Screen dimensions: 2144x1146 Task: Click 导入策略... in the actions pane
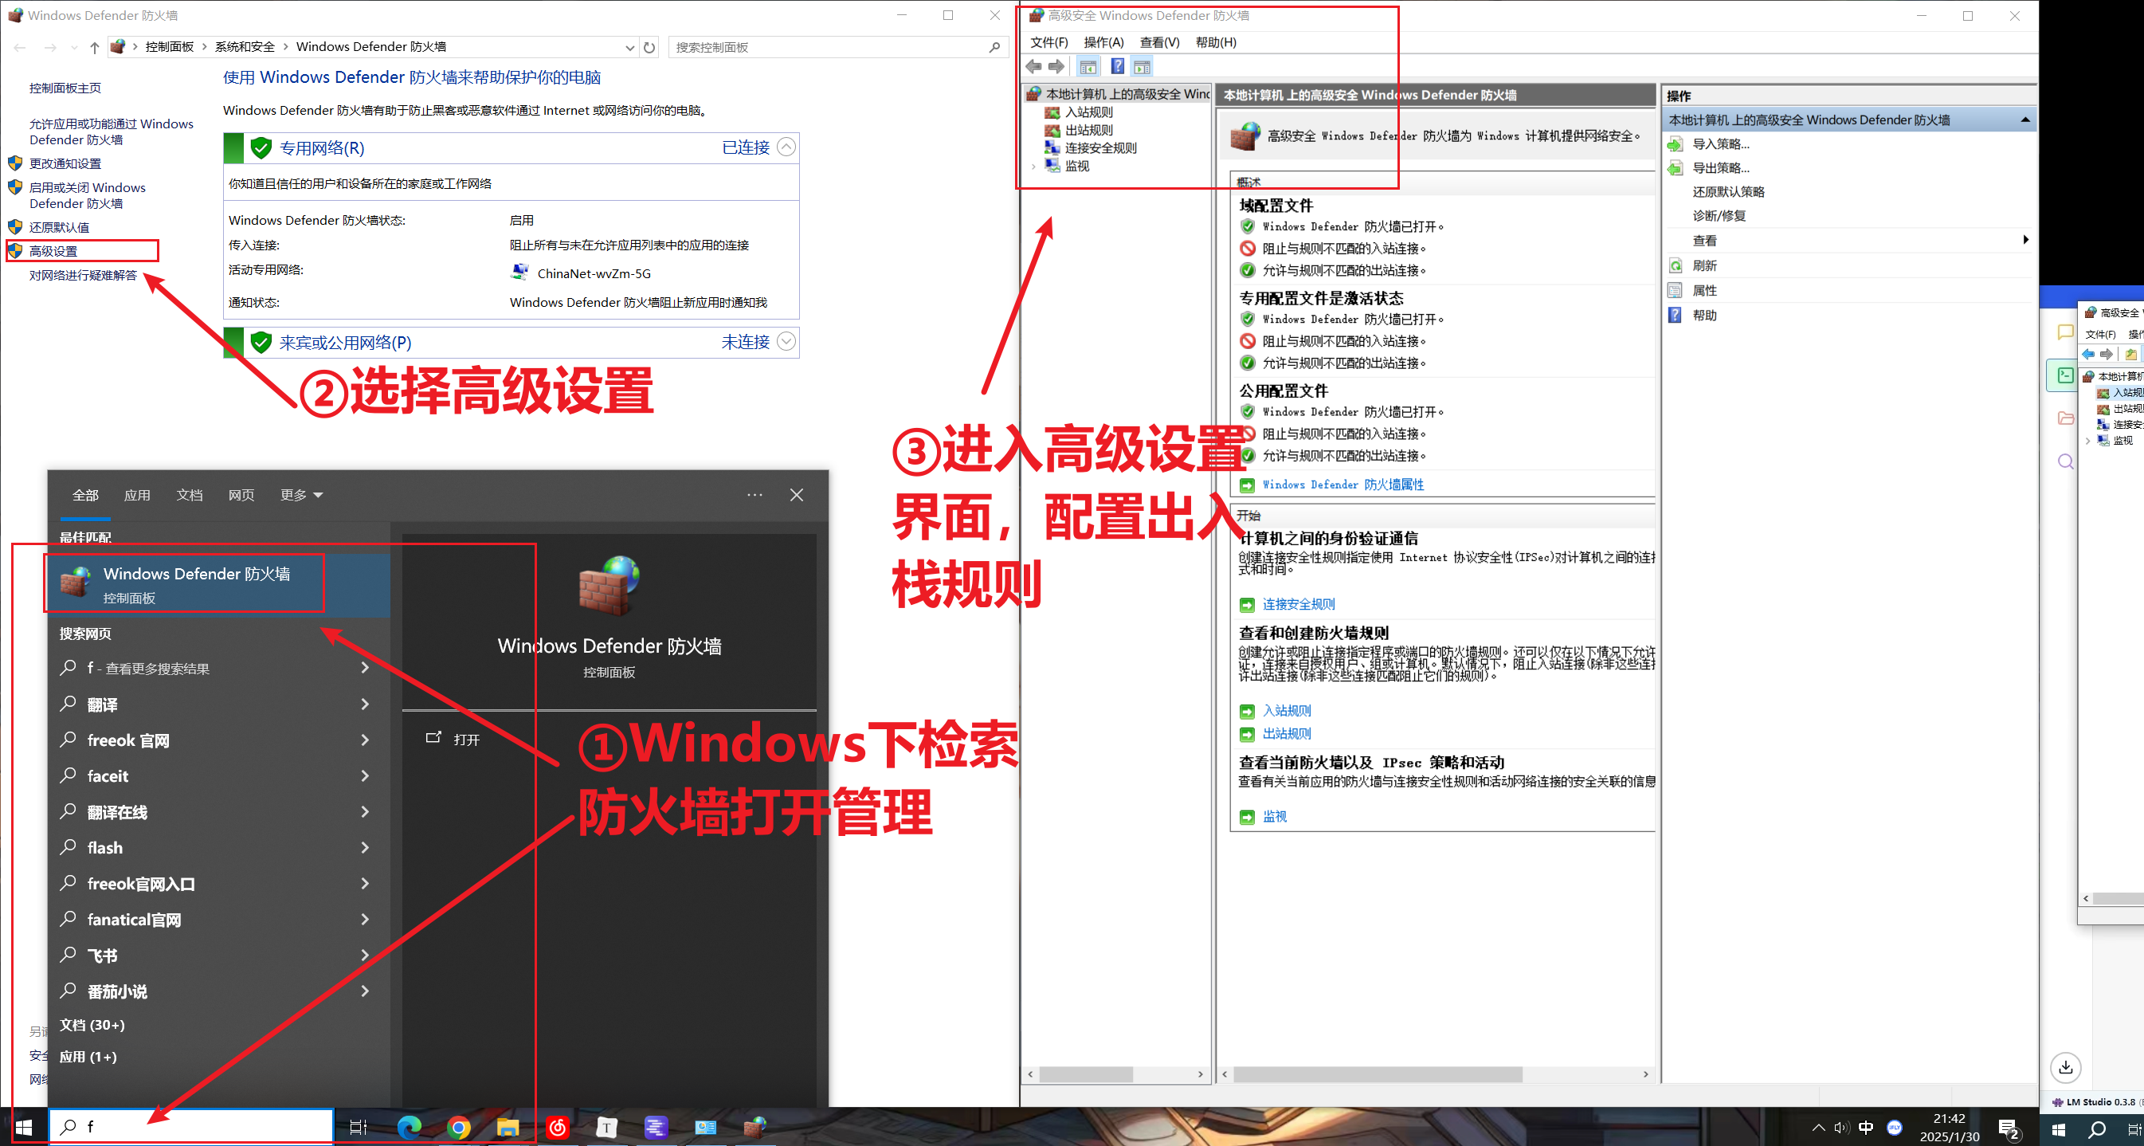coord(1720,144)
